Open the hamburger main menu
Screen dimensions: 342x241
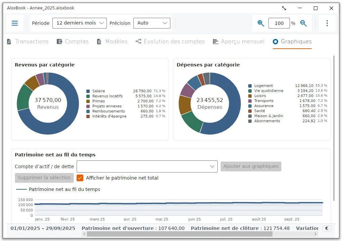(x=15, y=23)
